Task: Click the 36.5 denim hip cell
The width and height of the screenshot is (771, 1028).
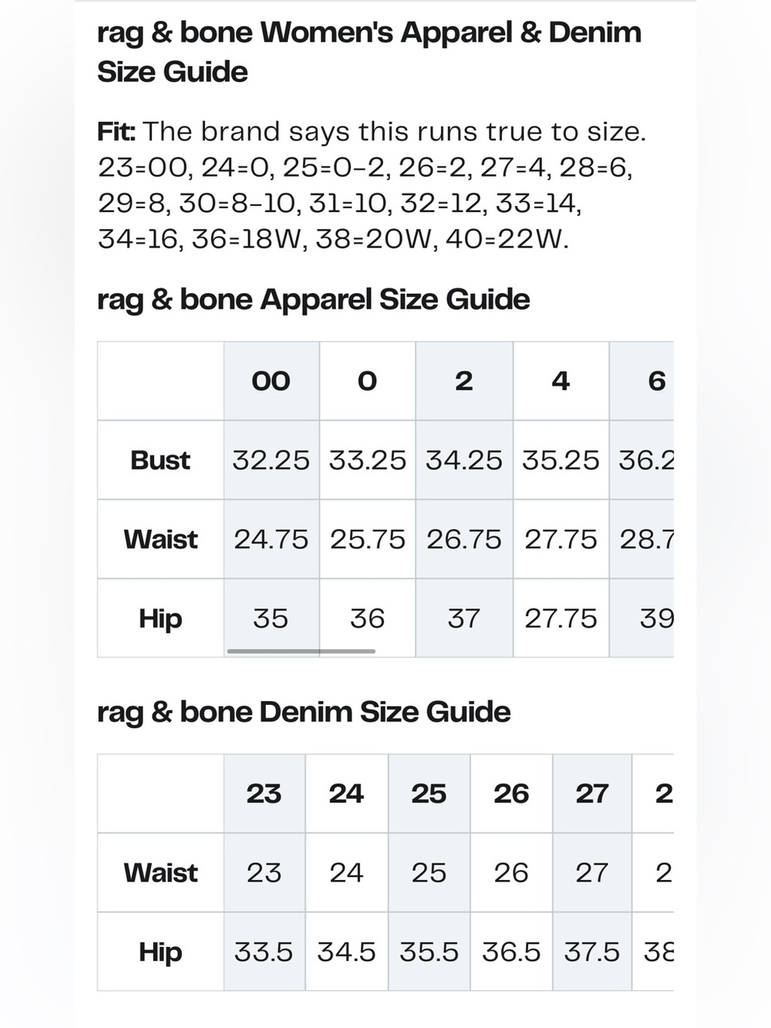Action: click(x=512, y=952)
